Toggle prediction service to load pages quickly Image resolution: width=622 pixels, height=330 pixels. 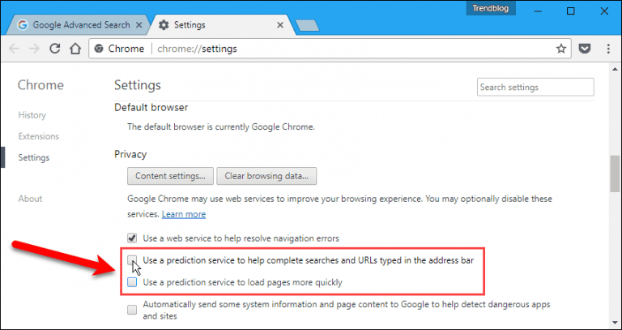point(133,282)
